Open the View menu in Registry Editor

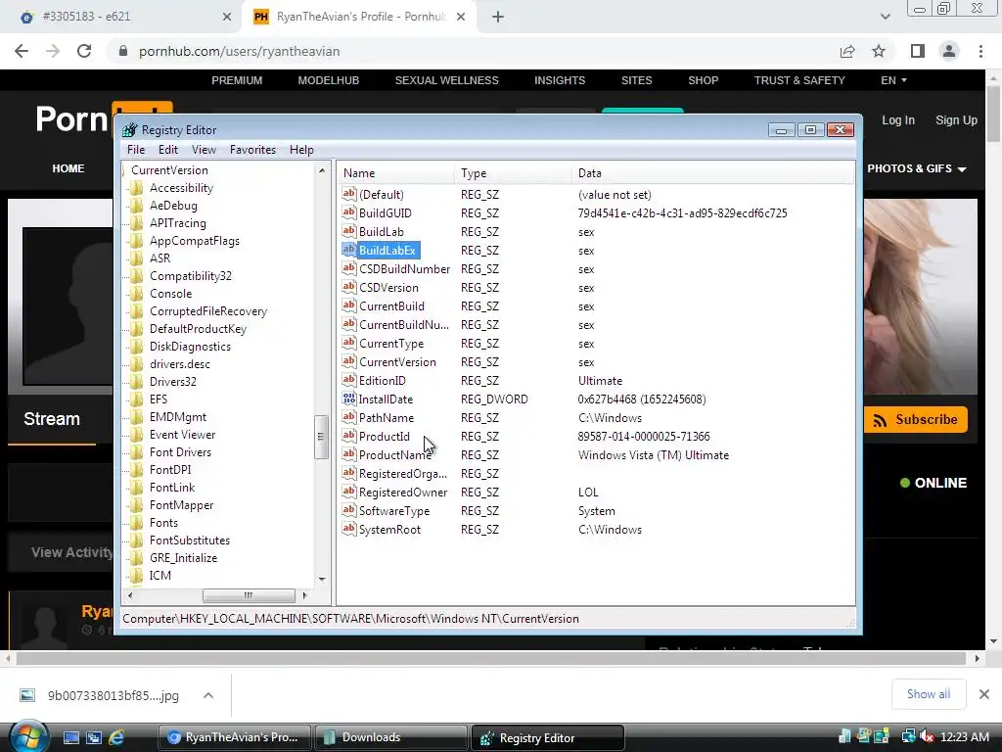pyautogui.click(x=204, y=150)
